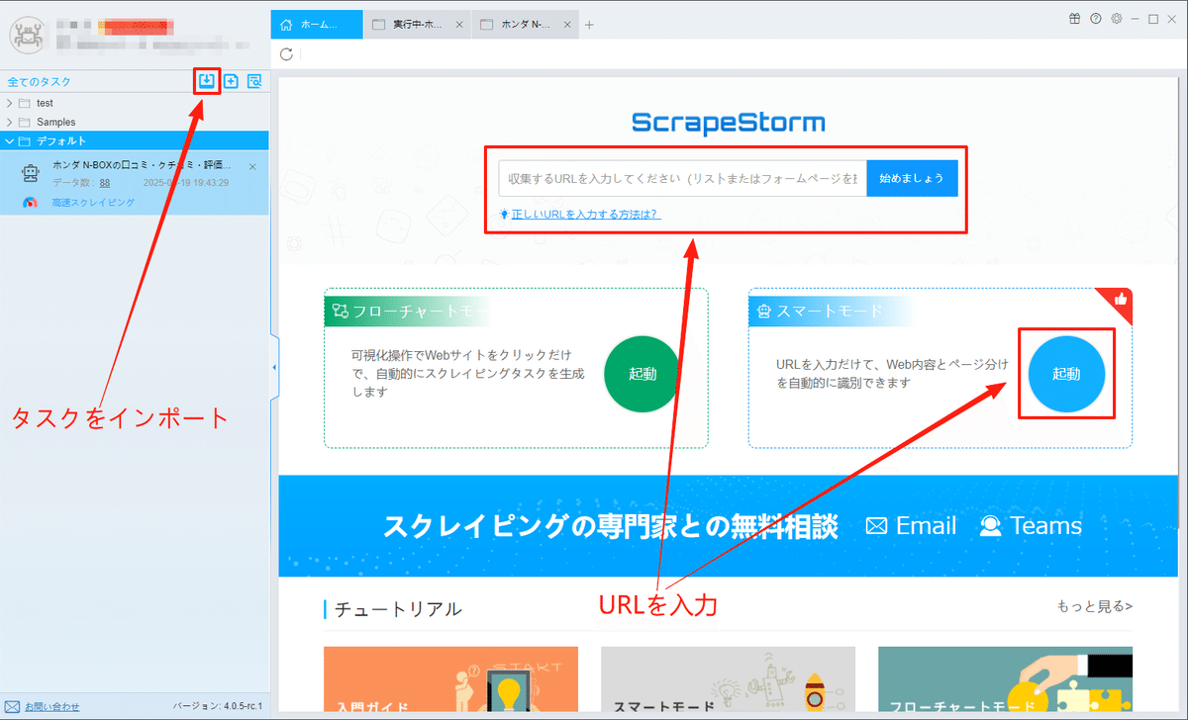1188x720 pixels.
Task: Remove the Honda N-BOX task
Action: coord(252,167)
